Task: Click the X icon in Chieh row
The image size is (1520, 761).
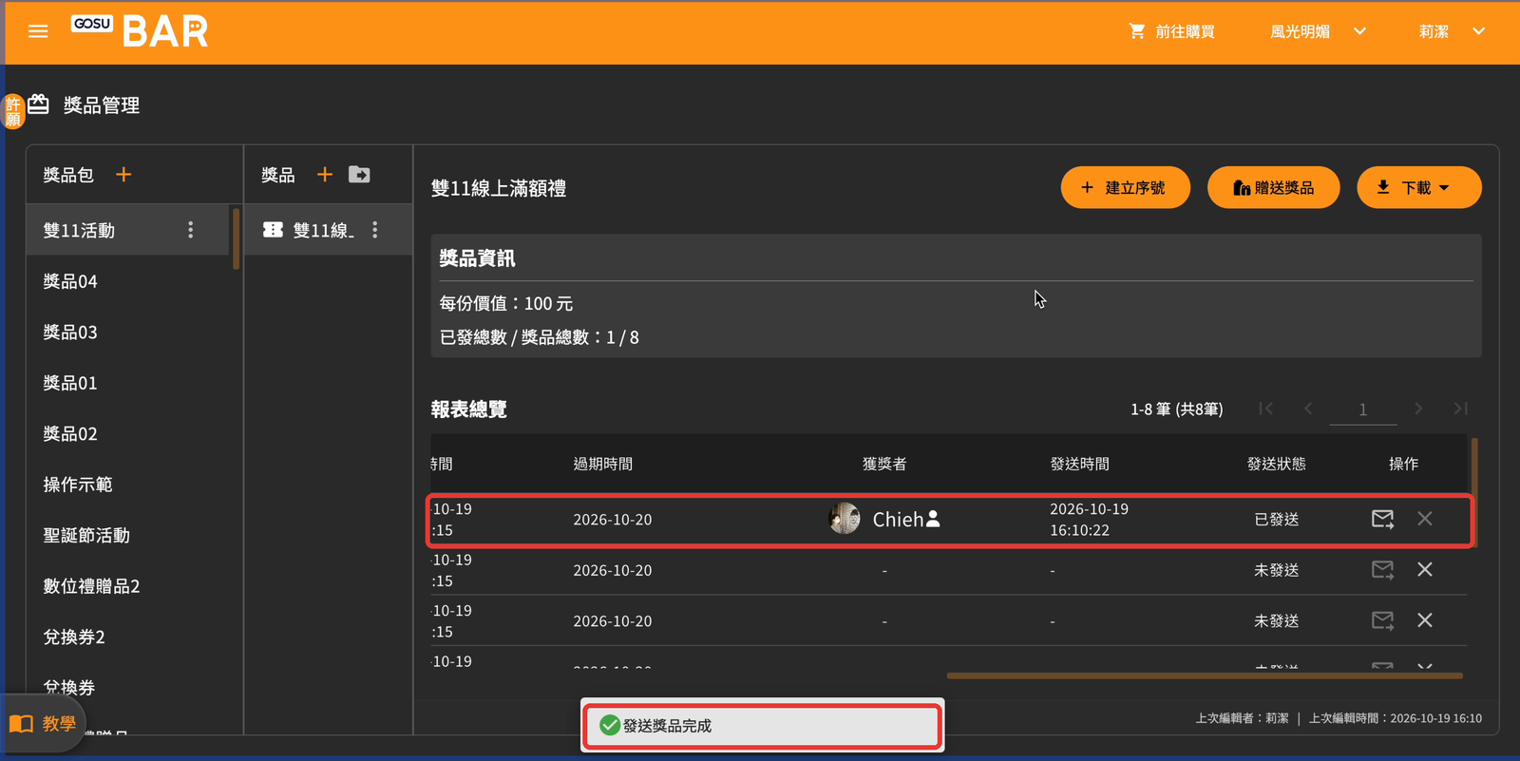Action: pyautogui.click(x=1425, y=519)
